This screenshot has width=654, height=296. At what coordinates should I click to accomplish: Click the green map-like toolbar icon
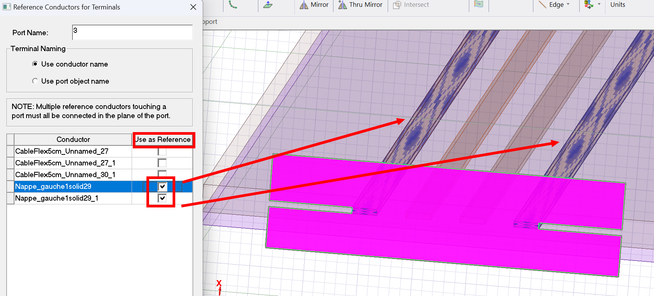(479, 4)
